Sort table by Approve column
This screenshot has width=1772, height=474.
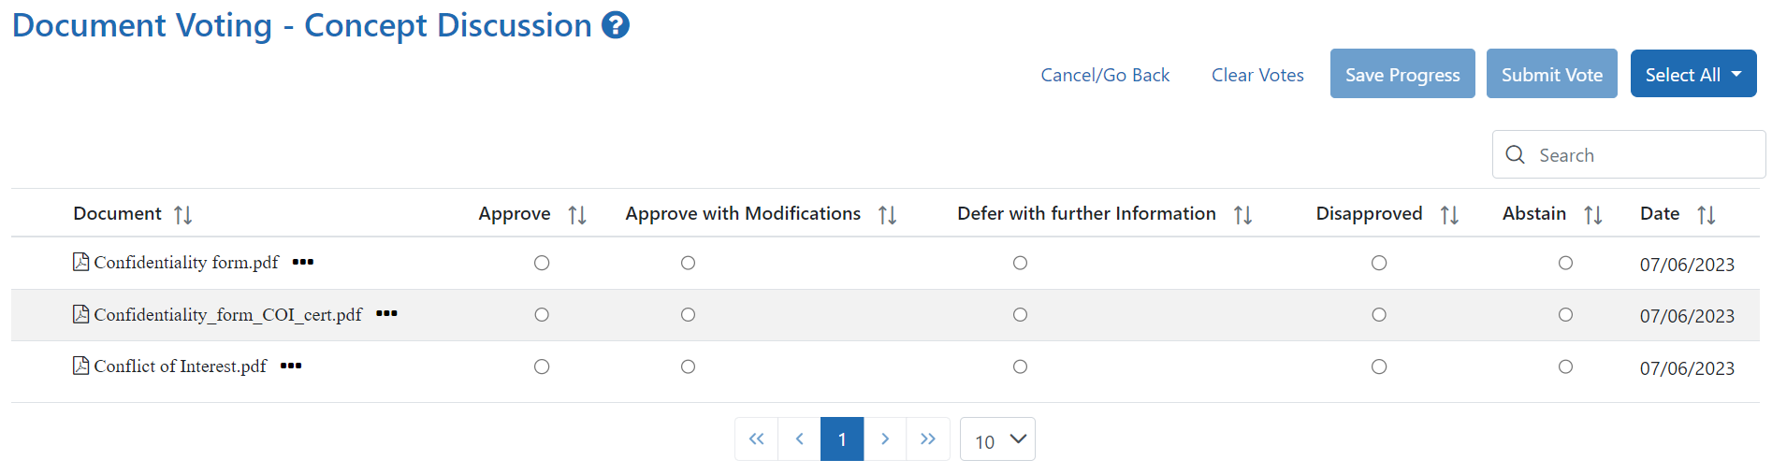pos(577,215)
